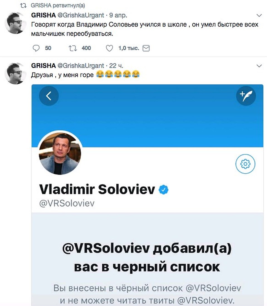Screen dimensions: 267x306
Task: Click GRISHA avatar on the second tweet
Action: (16, 73)
